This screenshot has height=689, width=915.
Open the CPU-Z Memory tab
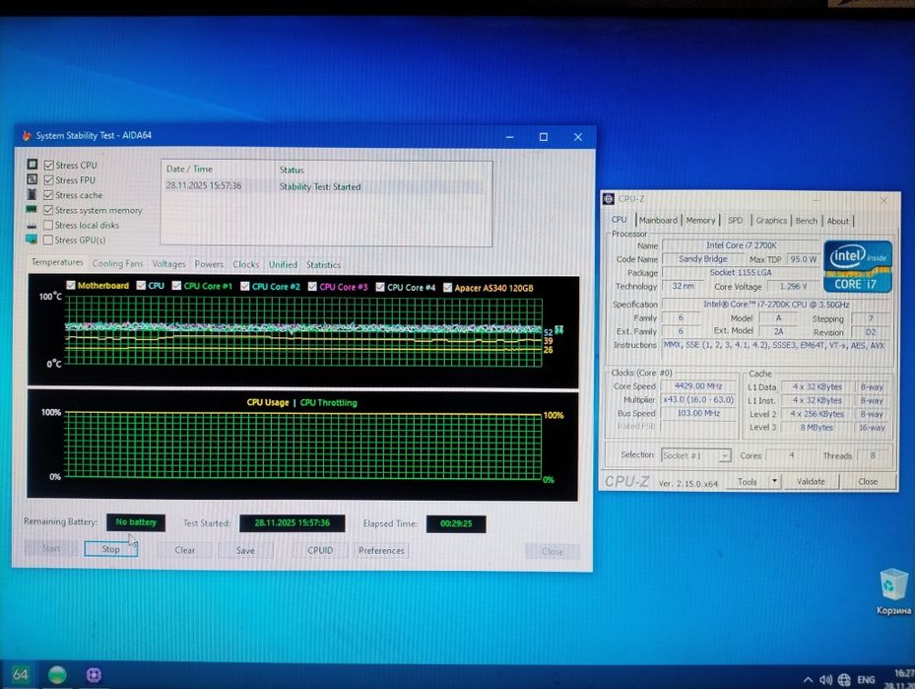pyautogui.click(x=700, y=220)
